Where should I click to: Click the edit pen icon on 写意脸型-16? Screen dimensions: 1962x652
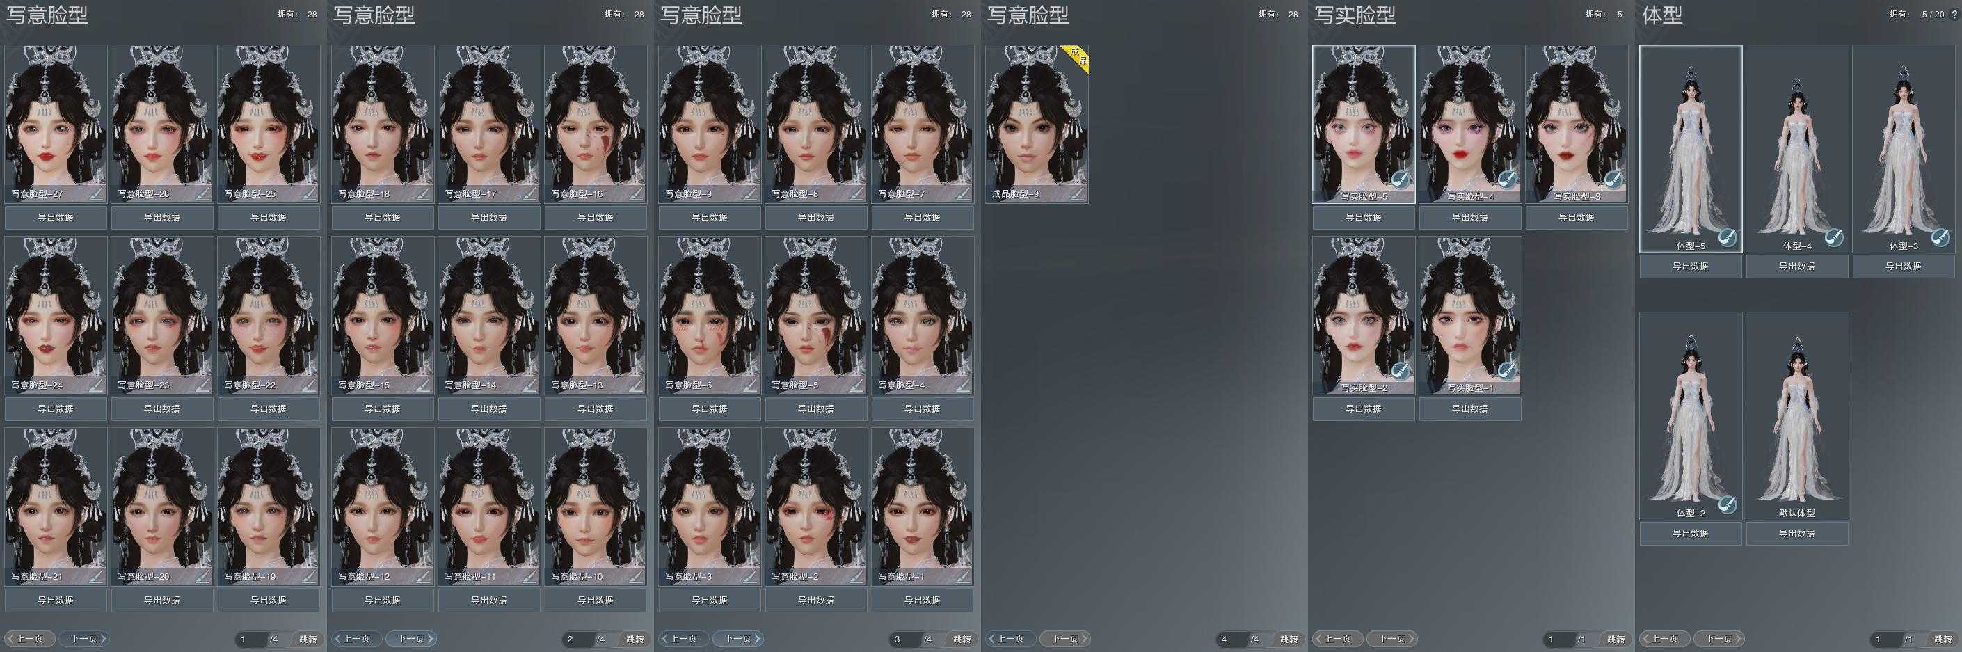(636, 194)
